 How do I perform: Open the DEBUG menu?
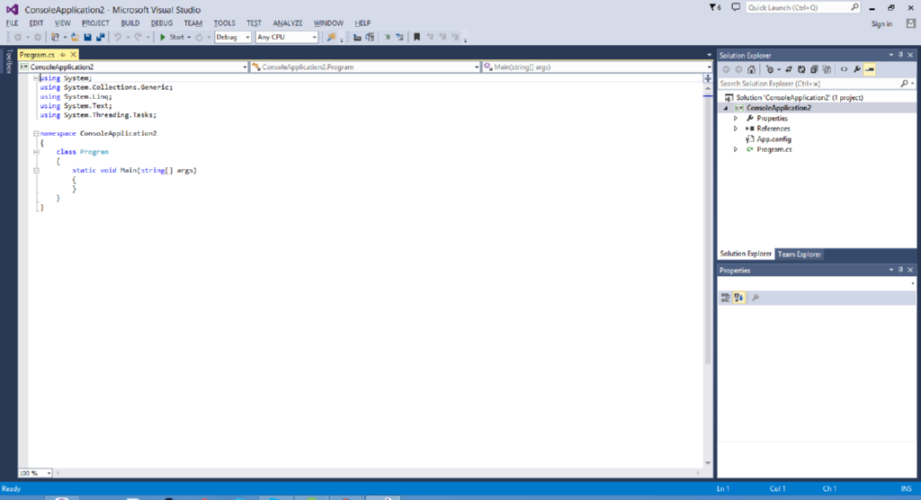162,23
